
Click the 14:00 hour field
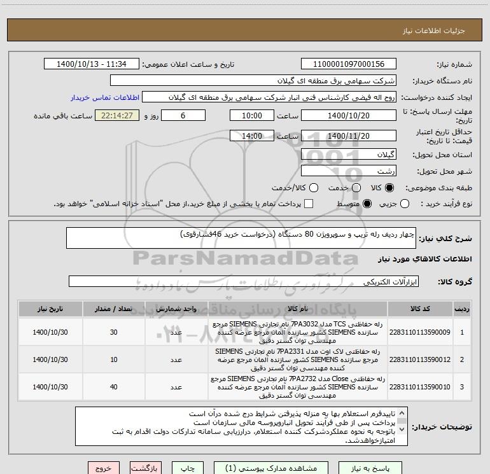point(252,136)
